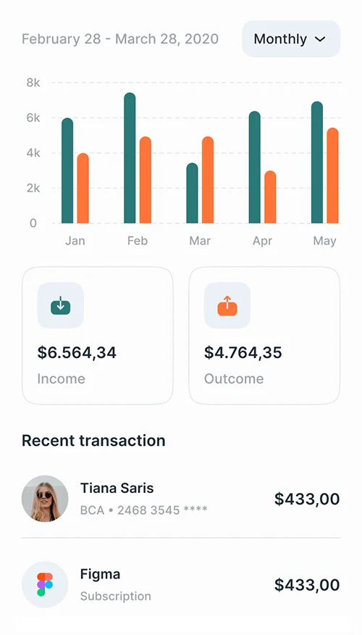Click the $433,00 amount for Figma

[307, 585]
